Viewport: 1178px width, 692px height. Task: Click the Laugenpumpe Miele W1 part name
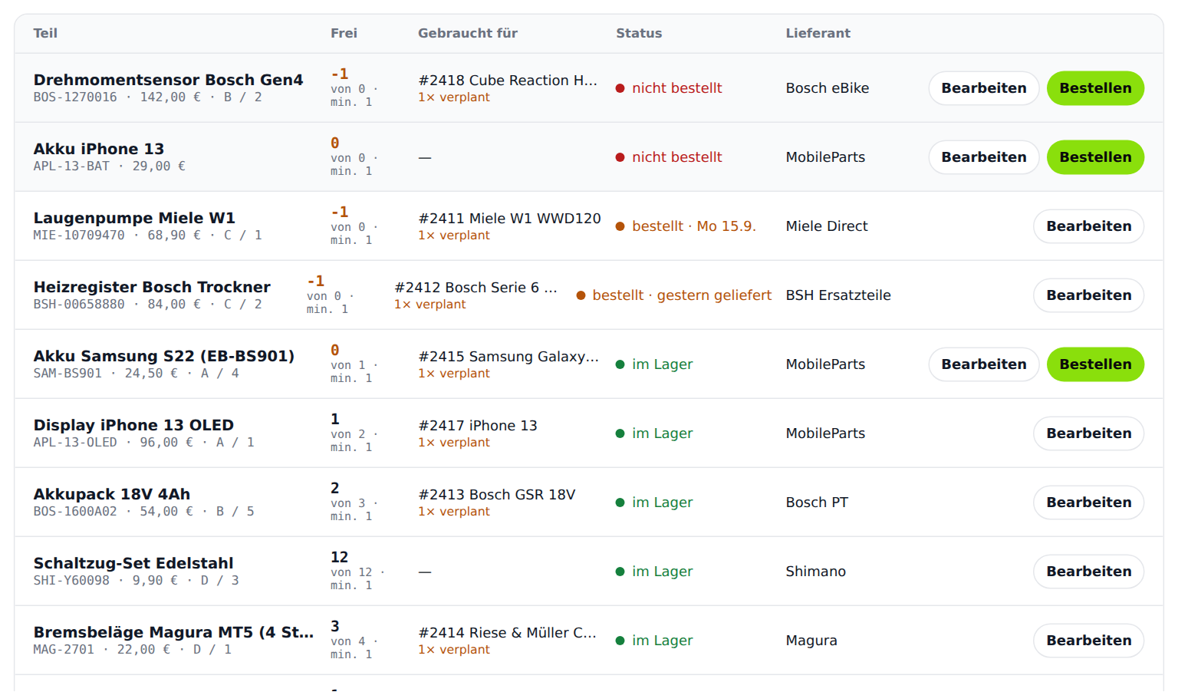134,218
